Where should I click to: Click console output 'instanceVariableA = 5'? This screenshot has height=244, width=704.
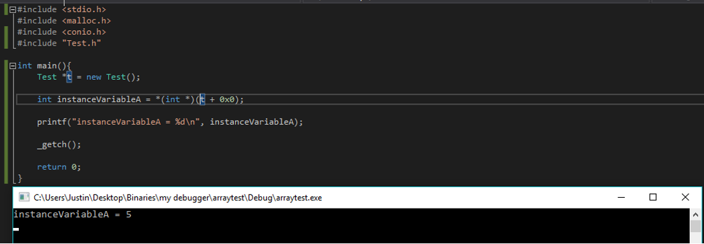click(73, 215)
